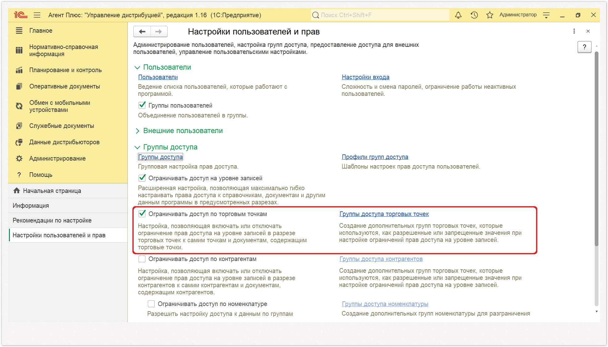
Task: Click Помощь question mark icon
Action: [19, 175]
